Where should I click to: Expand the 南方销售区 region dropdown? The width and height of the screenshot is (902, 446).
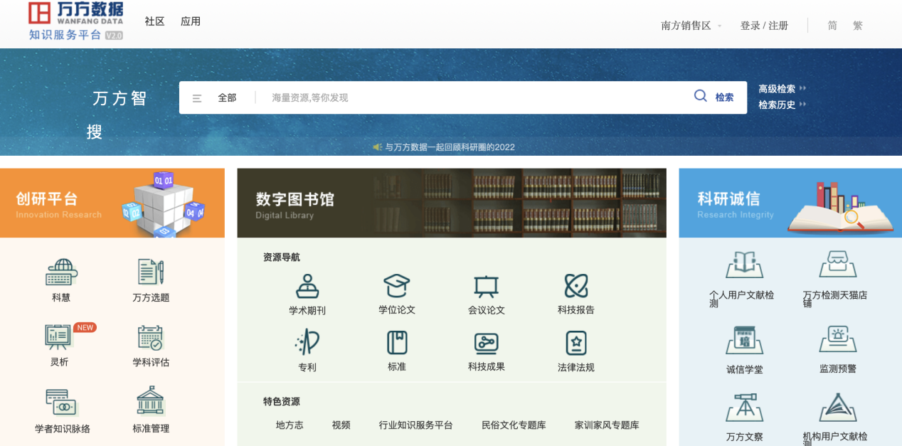tap(691, 26)
